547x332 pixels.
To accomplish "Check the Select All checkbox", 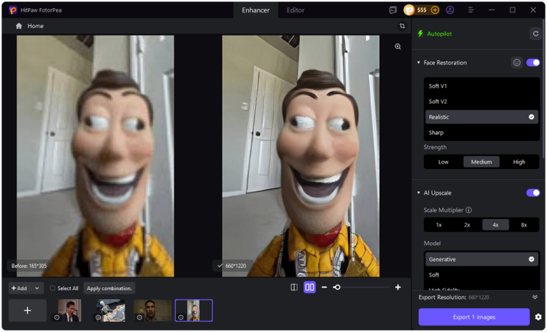I will point(52,288).
